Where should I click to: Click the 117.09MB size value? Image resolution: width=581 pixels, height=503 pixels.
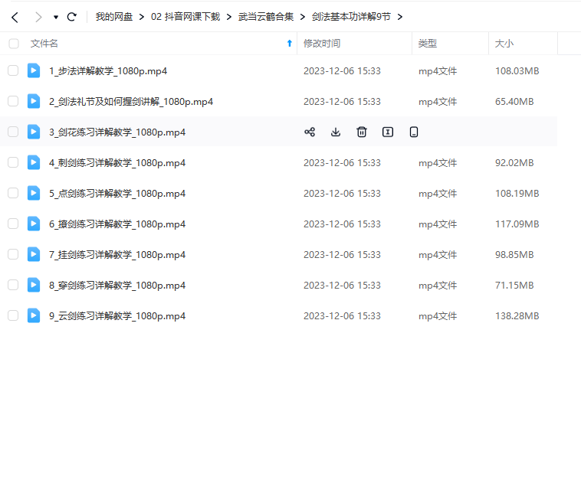pyautogui.click(x=517, y=224)
